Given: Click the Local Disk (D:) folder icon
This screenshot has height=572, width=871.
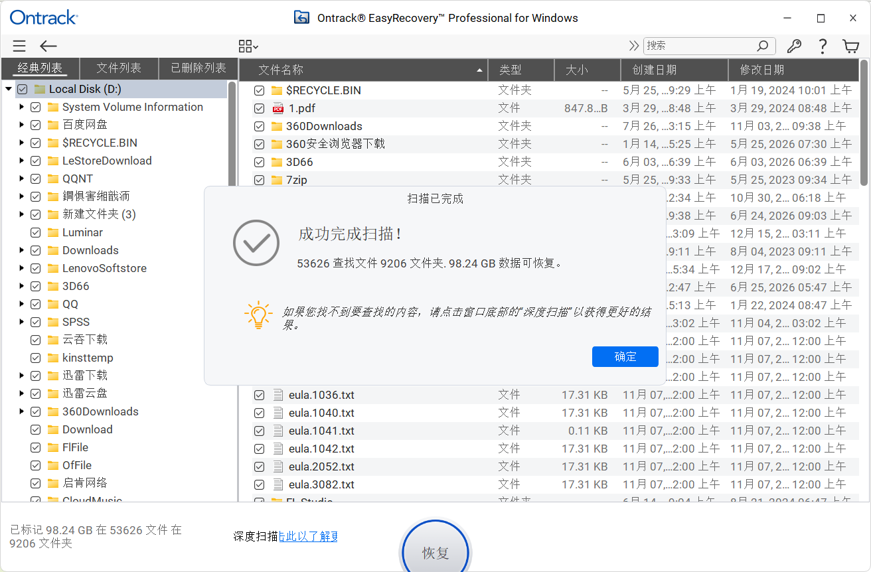Looking at the screenshot, I should 40,89.
